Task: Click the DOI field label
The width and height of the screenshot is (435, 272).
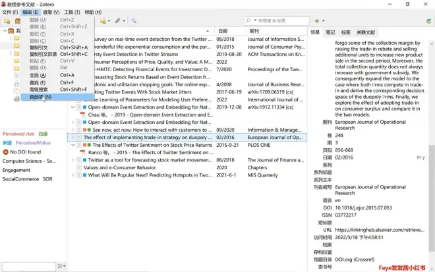Action: [x=328, y=207]
